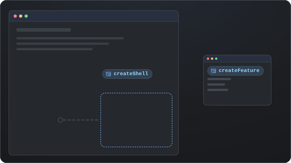The height and width of the screenshot is (163, 291).
Task: Click the circular connector node
Action: pos(60,120)
